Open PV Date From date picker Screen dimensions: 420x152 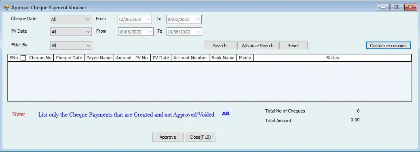tap(135, 32)
